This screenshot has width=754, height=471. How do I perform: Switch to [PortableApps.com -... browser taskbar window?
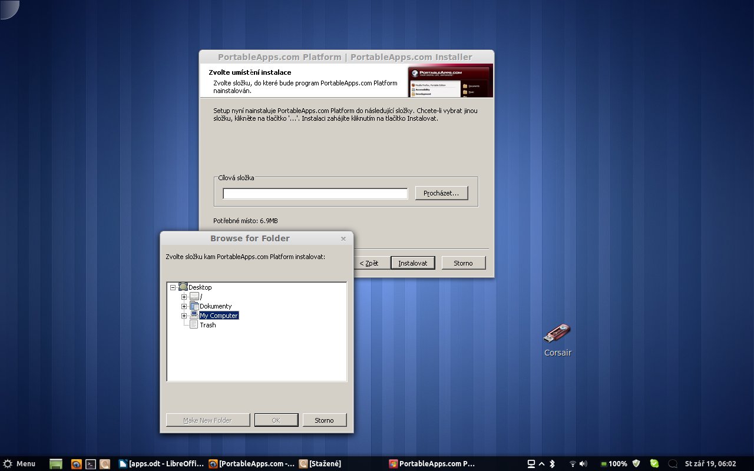pyautogui.click(x=252, y=464)
